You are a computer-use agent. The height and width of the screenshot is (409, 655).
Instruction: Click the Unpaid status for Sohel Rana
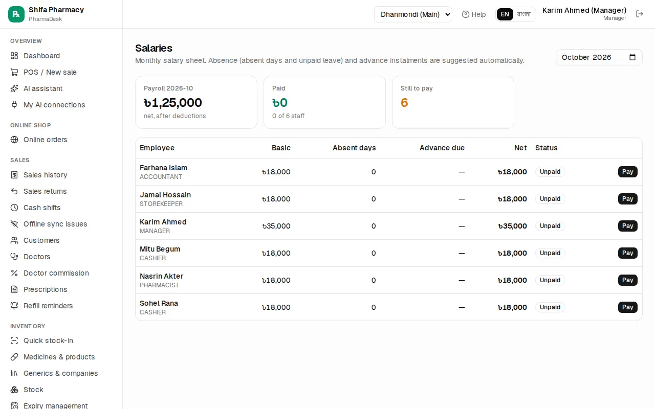click(x=550, y=307)
